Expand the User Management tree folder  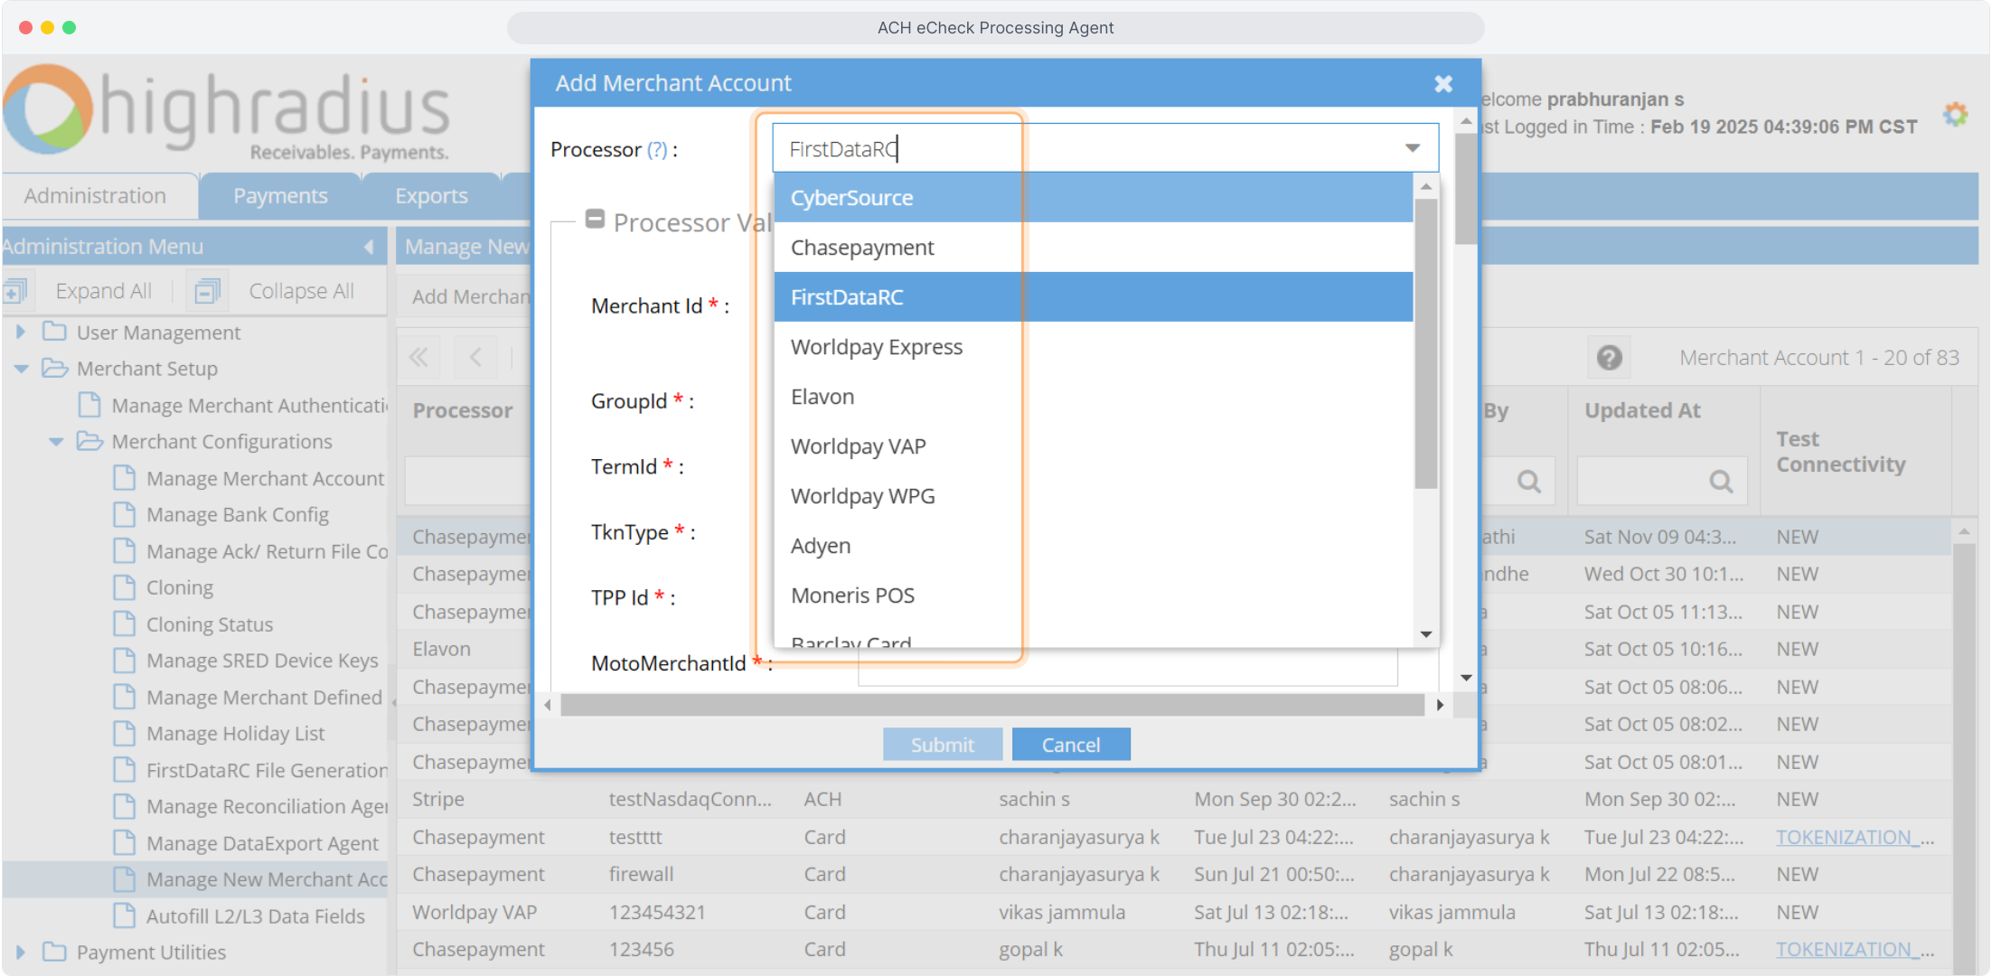coord(21,333)
